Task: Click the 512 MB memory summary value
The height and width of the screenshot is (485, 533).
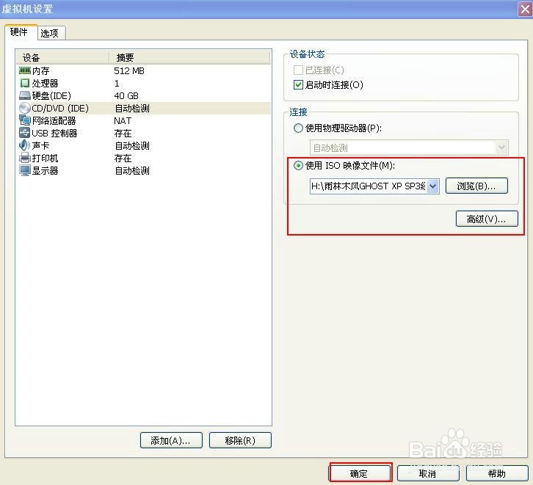Action: tap(129, 70)
